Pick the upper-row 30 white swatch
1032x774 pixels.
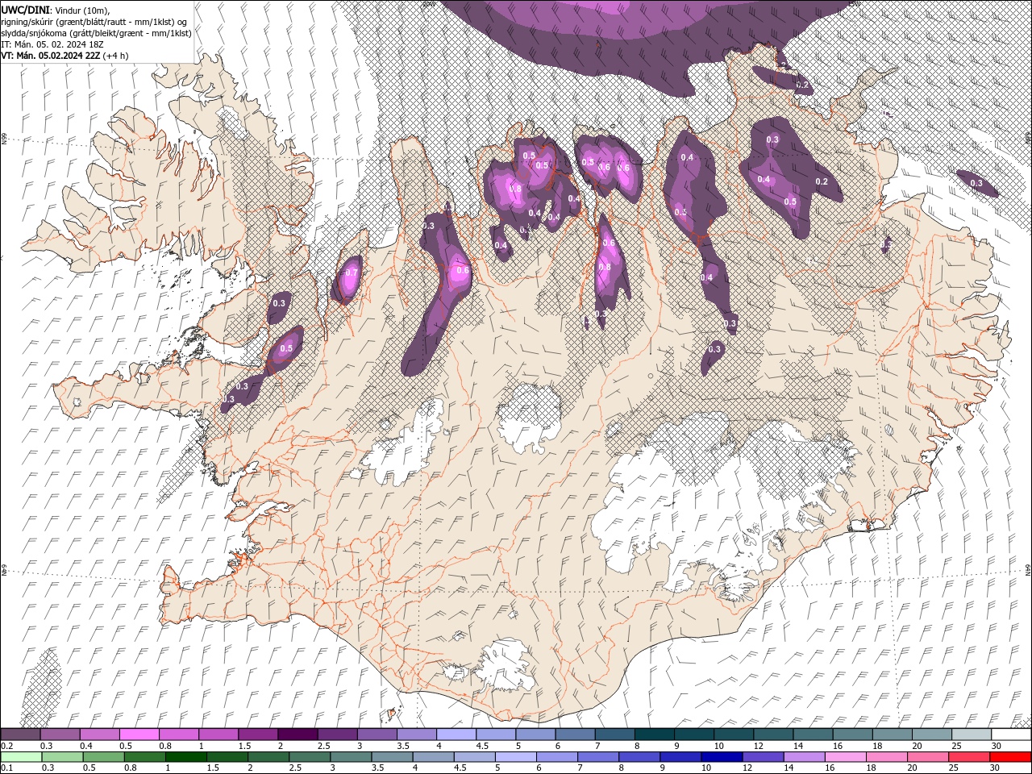(x=1011, y=734)
